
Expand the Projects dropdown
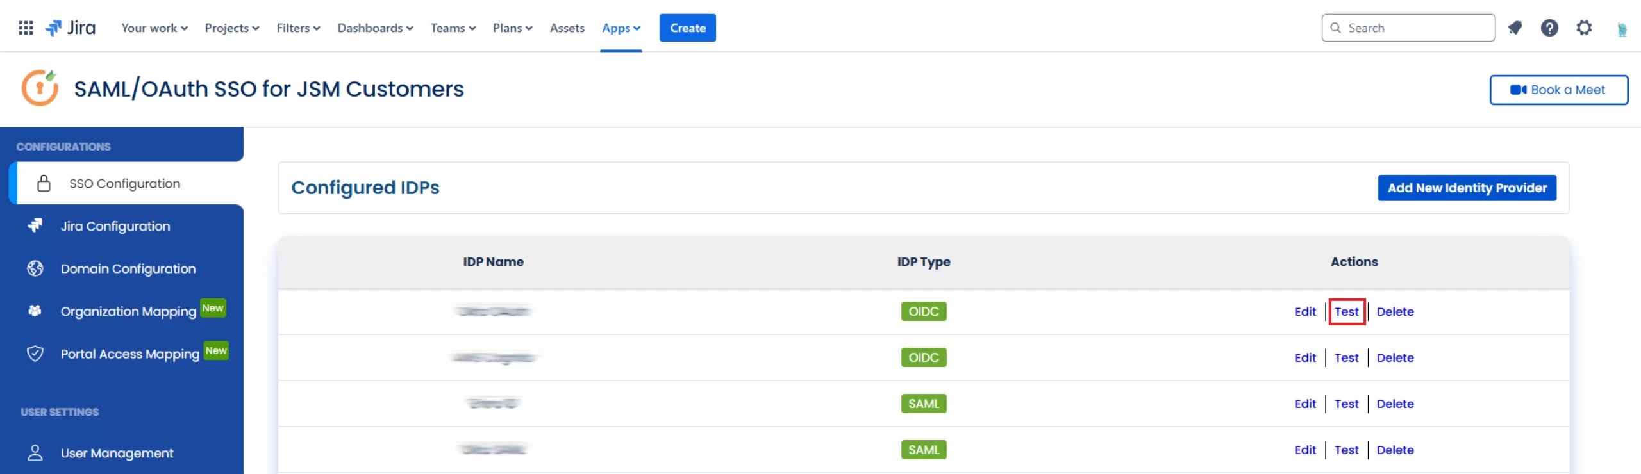tap(232, 28)
